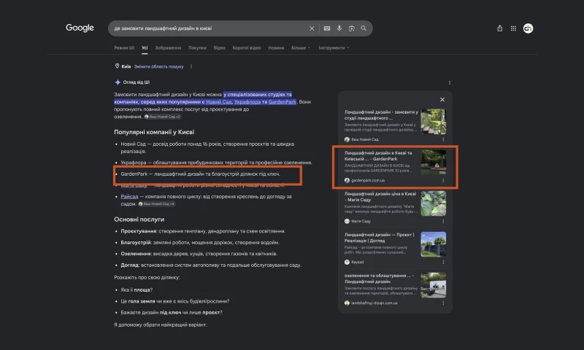This screenshot has width=584, height=350.
Task: Open search by image (Lens) icon
Action: (x=351, y=28)
